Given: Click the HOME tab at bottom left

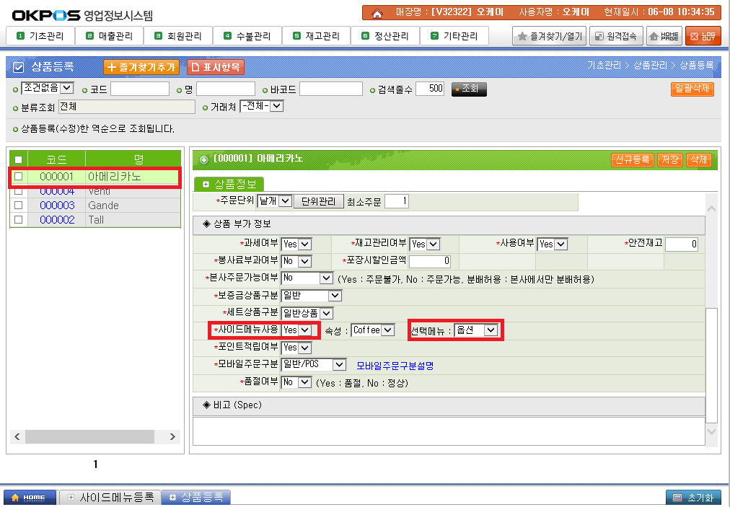Looking at the screenshot, I should [x=30, y=498].
